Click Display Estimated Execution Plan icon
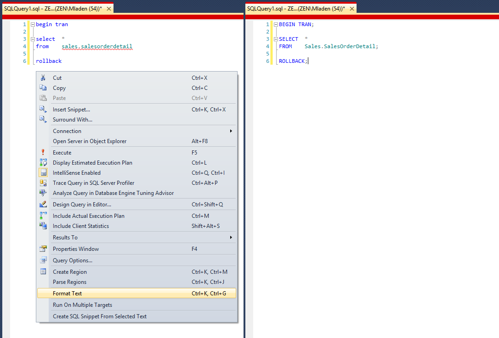This screenshot has height=338, width=499. (43, 163)
